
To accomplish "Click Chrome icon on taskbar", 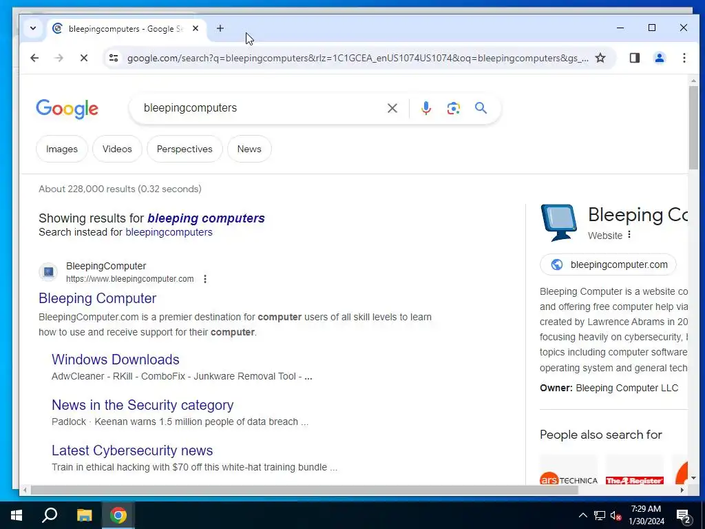I will pos(118,515).
